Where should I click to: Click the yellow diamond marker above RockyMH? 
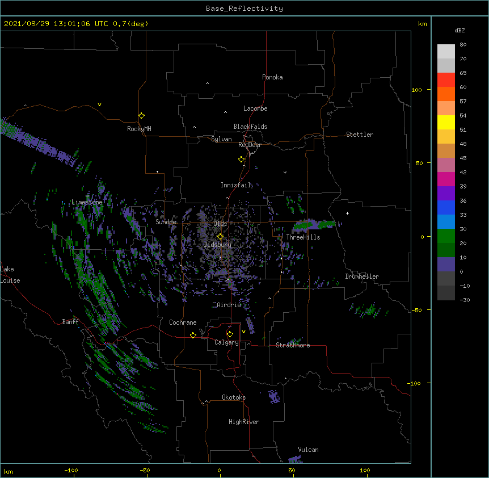[141, 115]
